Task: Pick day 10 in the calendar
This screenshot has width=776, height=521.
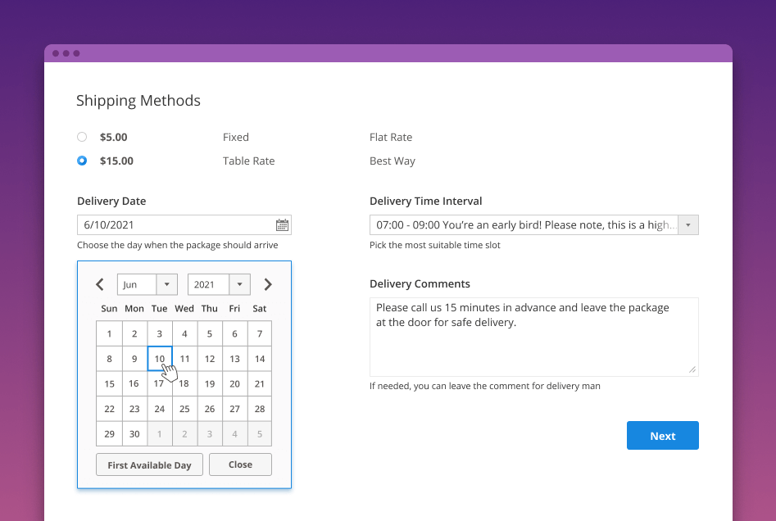Action: (x=160, y=359)
